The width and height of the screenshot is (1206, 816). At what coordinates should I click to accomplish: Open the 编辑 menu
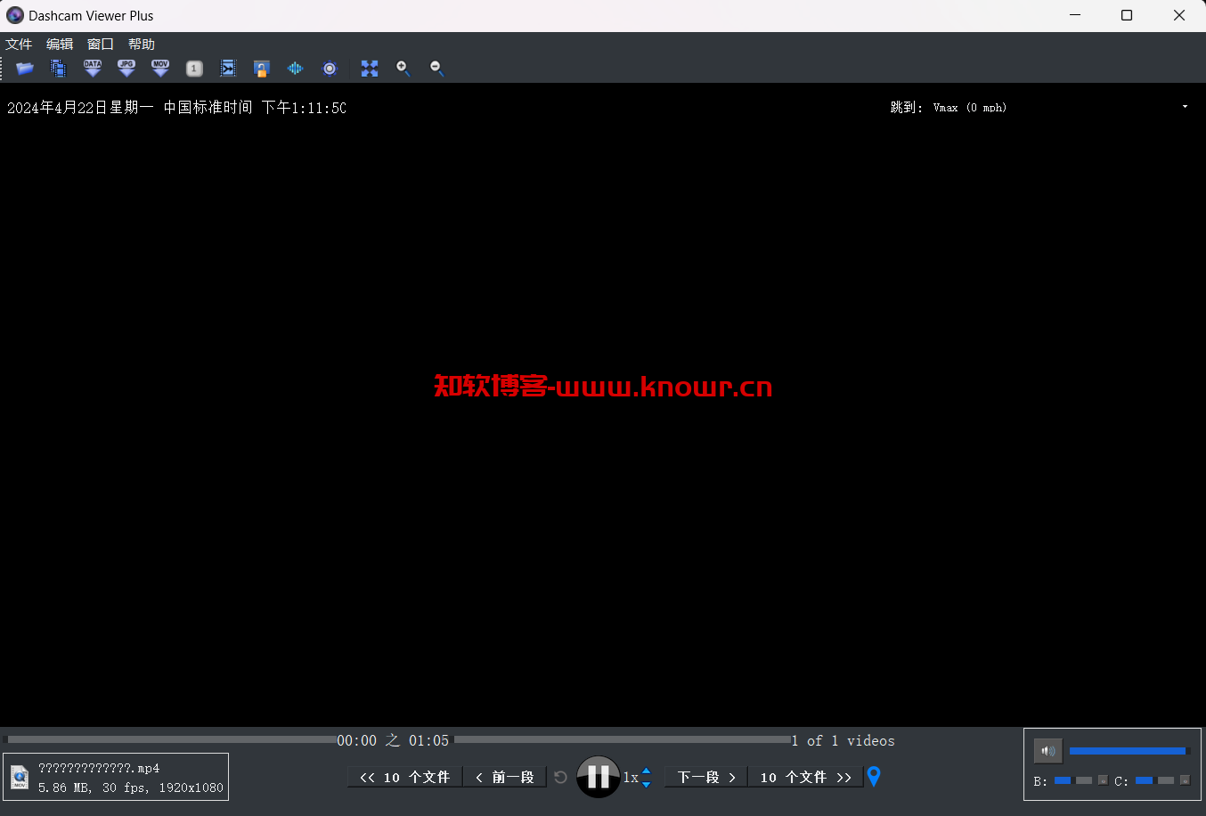60,45
